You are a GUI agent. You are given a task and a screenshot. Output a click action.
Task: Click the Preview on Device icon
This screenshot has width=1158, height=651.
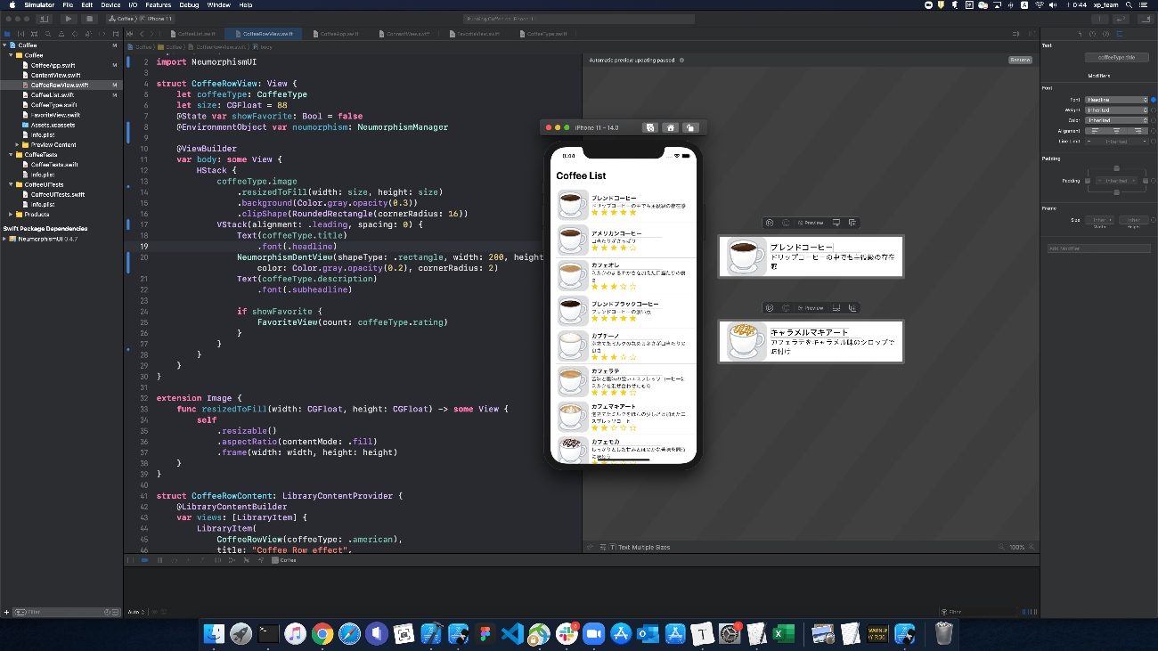tap(836, 222)
